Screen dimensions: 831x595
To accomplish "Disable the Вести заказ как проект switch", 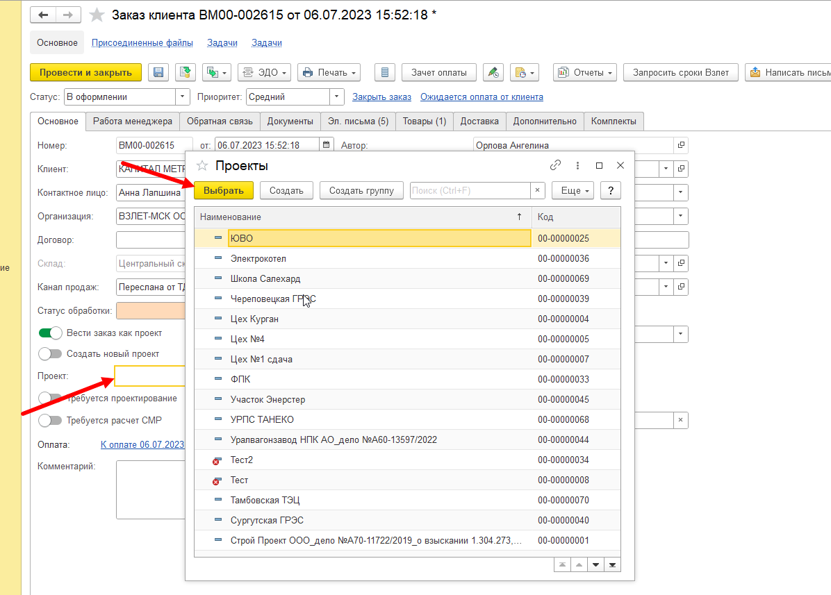I will coord(50,333).
